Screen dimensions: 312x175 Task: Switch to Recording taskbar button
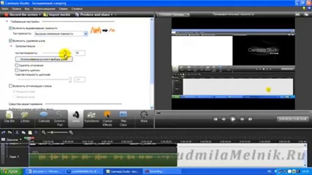tap(161, 172)
